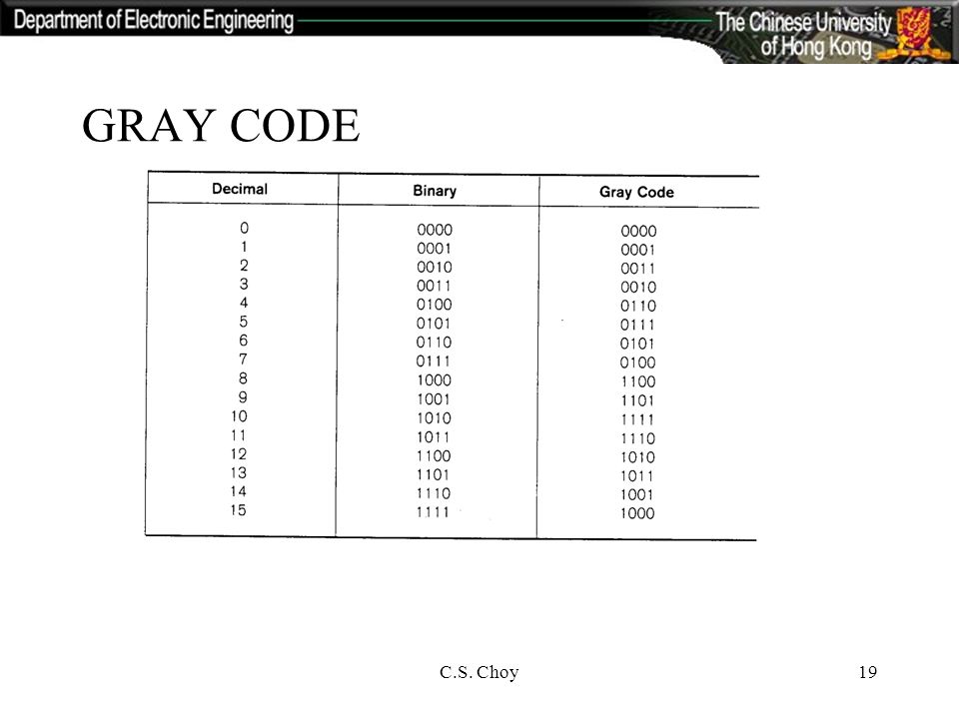The width and height of the screenshot is (959, 719).
Task: Select decimal value 7 in Decimal column
Action: [x=243, y=359]
